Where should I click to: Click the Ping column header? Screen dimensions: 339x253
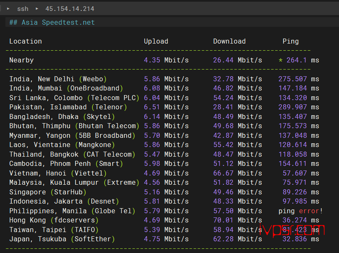(290, 41)
